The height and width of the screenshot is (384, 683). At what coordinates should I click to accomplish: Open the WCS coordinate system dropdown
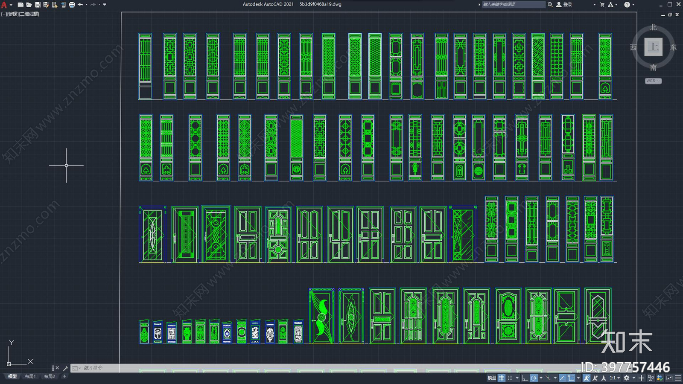point(653,81)
